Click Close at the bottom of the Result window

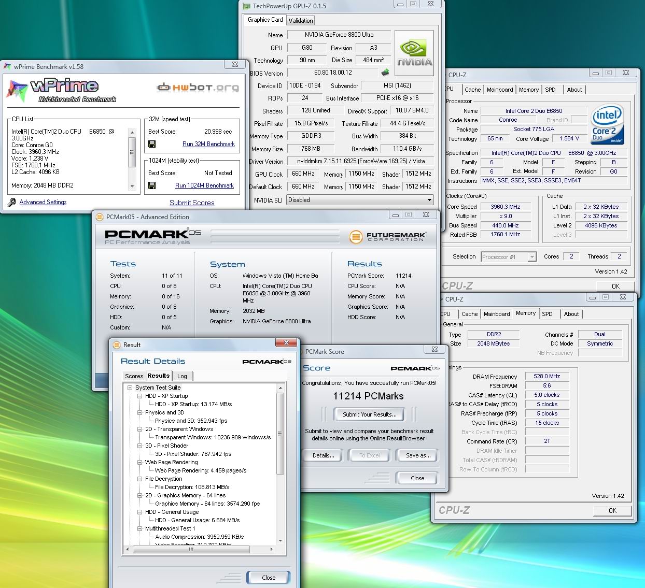click(269, 578)
